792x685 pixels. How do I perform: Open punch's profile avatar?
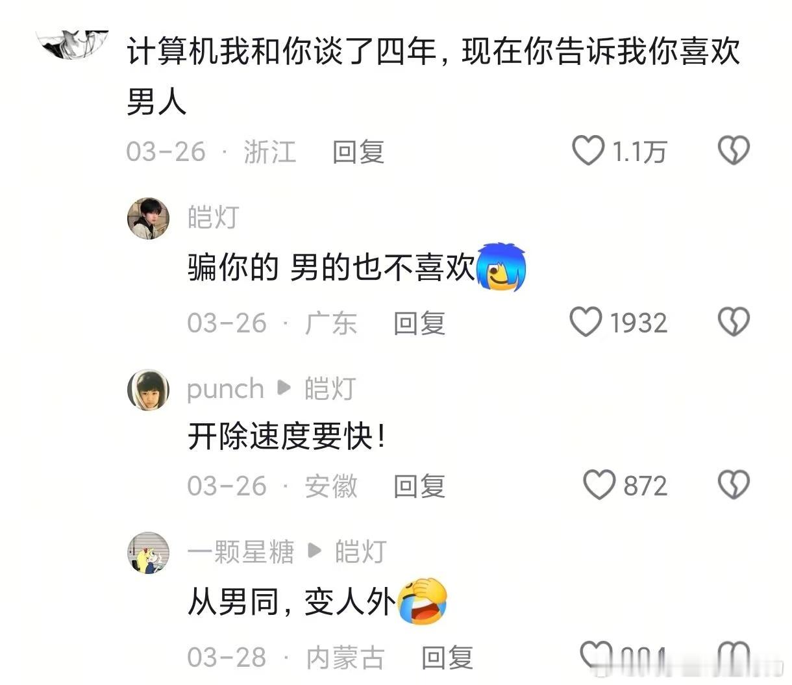click(148, 390)
